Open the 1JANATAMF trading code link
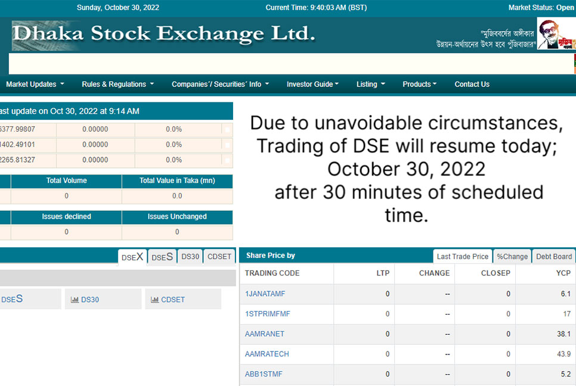The image size is (576, 386). 265,294
